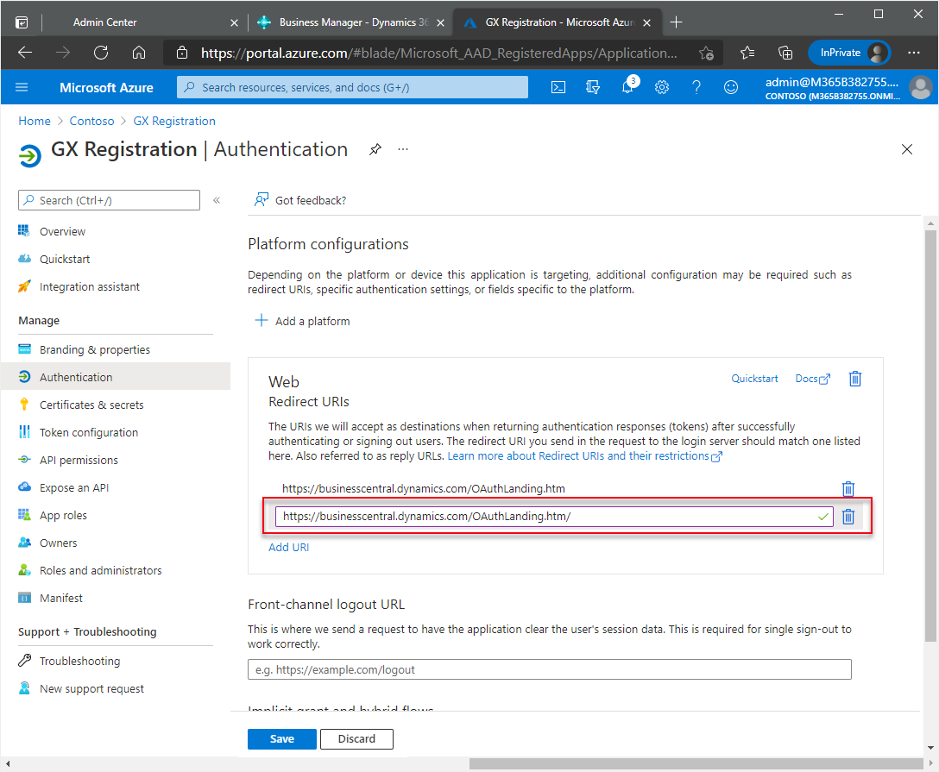Open portal settings gear

[662, 87]
